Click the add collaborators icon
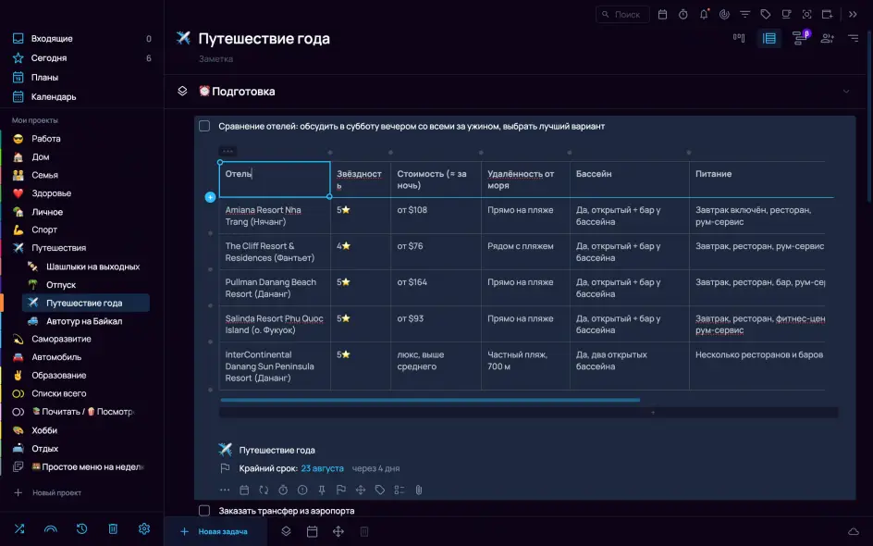This screenshot has height=546, width=873. click(x=827, y=38)
